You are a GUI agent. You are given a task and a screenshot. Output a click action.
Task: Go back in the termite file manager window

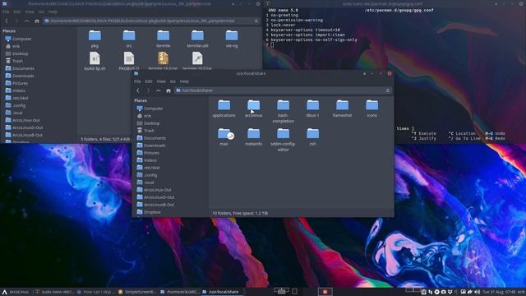(x=7, y=21)
